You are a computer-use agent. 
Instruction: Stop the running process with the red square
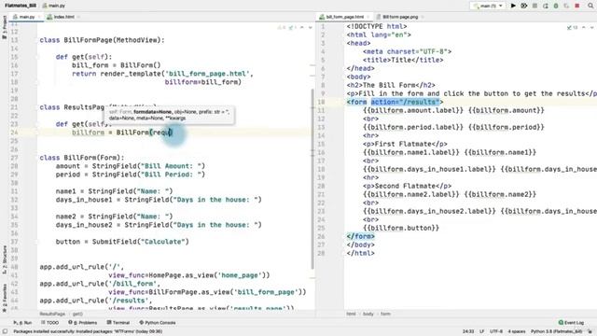577,6
